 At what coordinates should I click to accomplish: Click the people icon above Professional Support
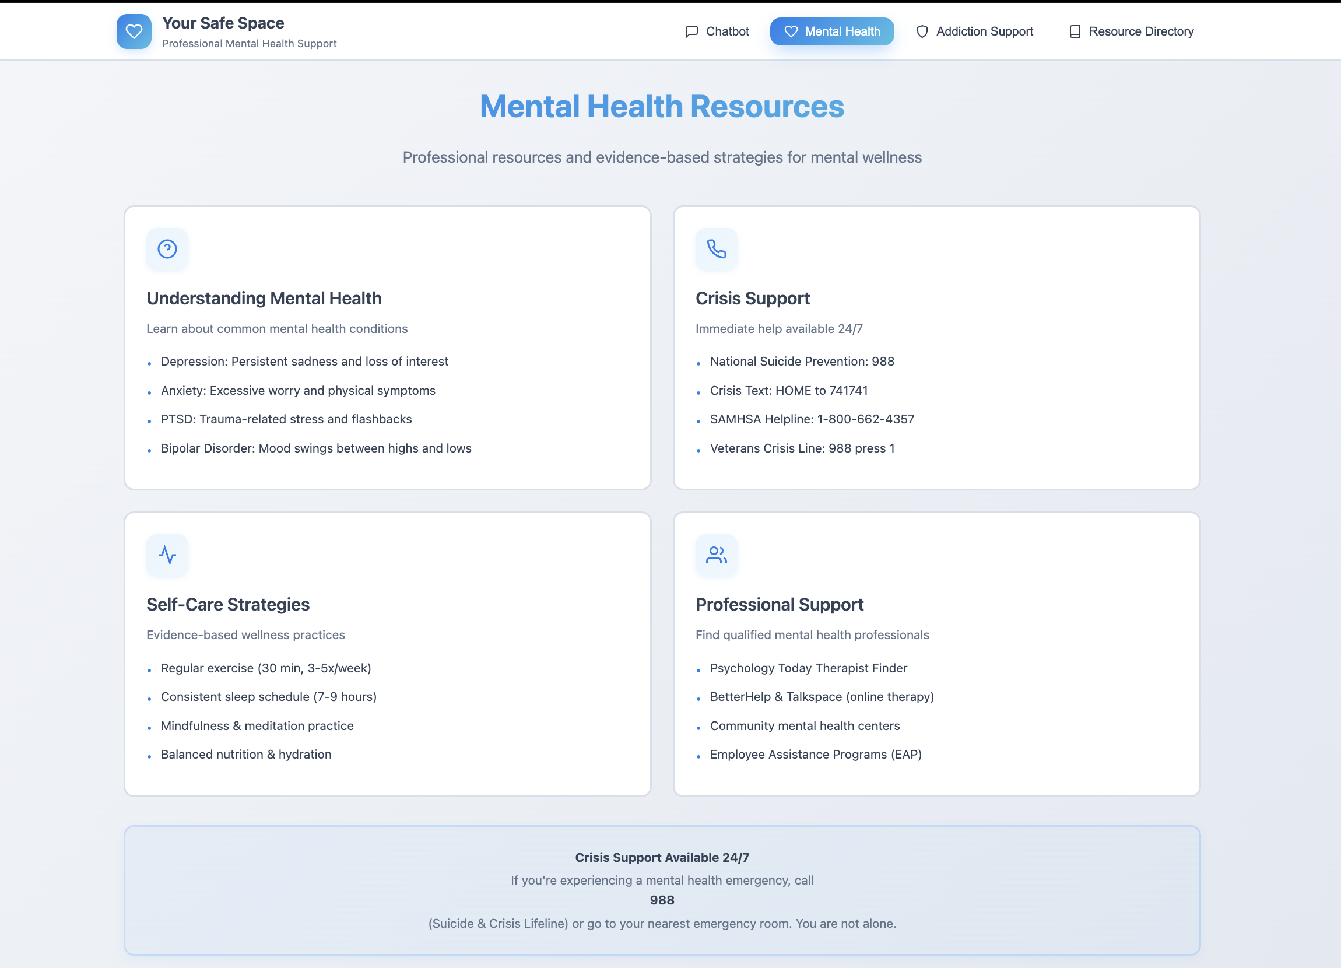tap(716, 555)
